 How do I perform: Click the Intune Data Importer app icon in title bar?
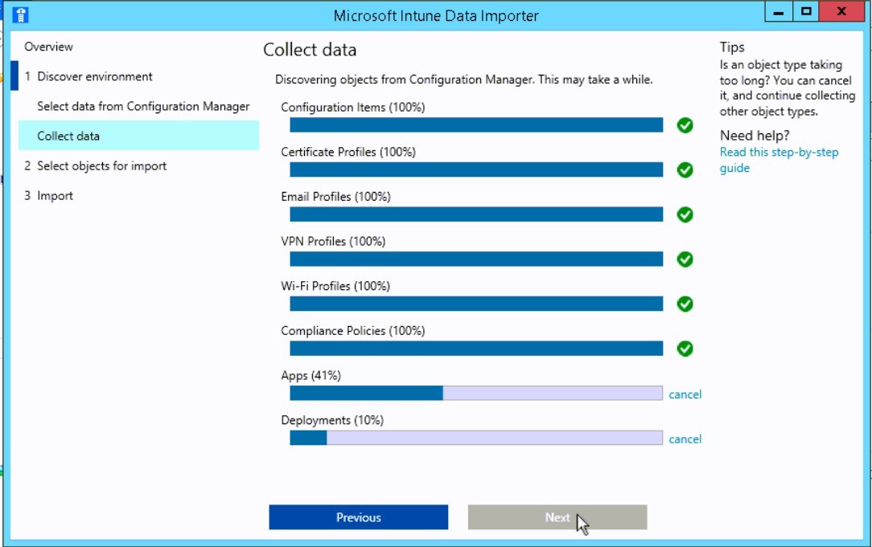tap(21, 15)
